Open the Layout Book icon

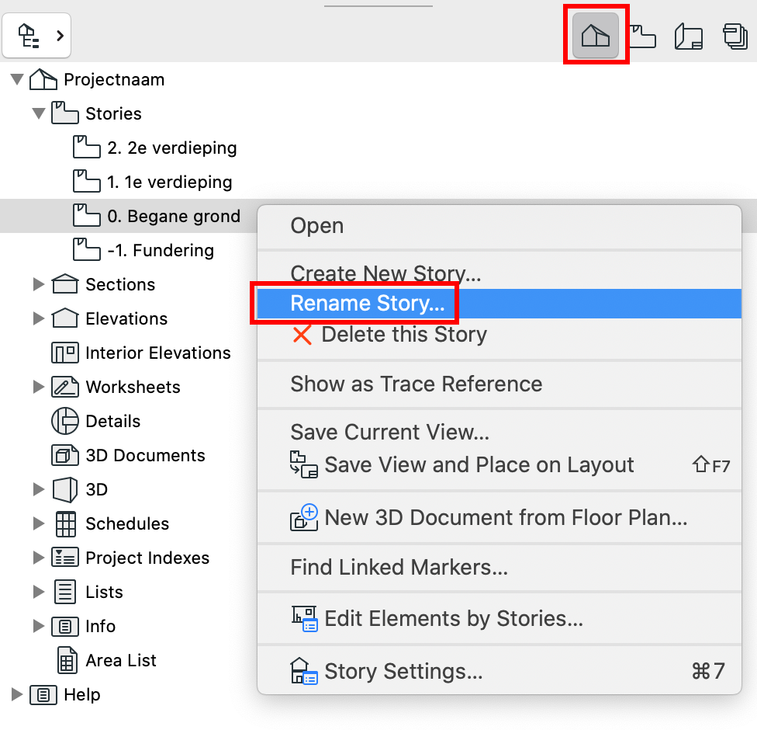coord(689,36)
